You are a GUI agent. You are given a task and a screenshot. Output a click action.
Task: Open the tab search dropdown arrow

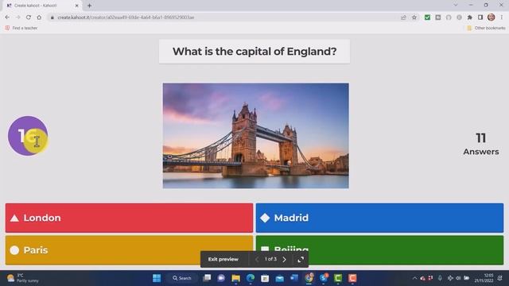(x=456, y=5)
